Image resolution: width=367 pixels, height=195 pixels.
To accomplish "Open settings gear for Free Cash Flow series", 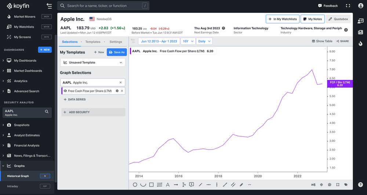I will pos(117,91).
